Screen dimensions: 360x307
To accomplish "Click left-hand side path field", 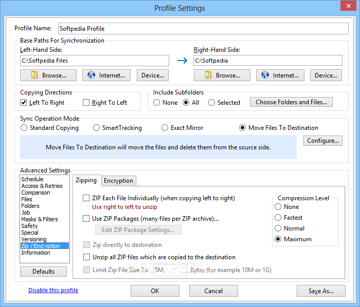I will (95, 61).
